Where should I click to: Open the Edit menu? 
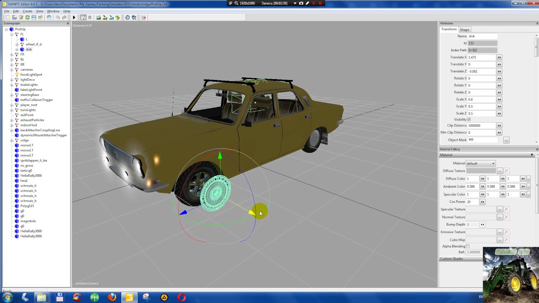coord(16,11)
